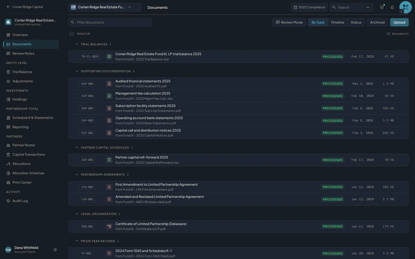Click the Filter documents input field
415x259 pixels.
coord(110,22)
